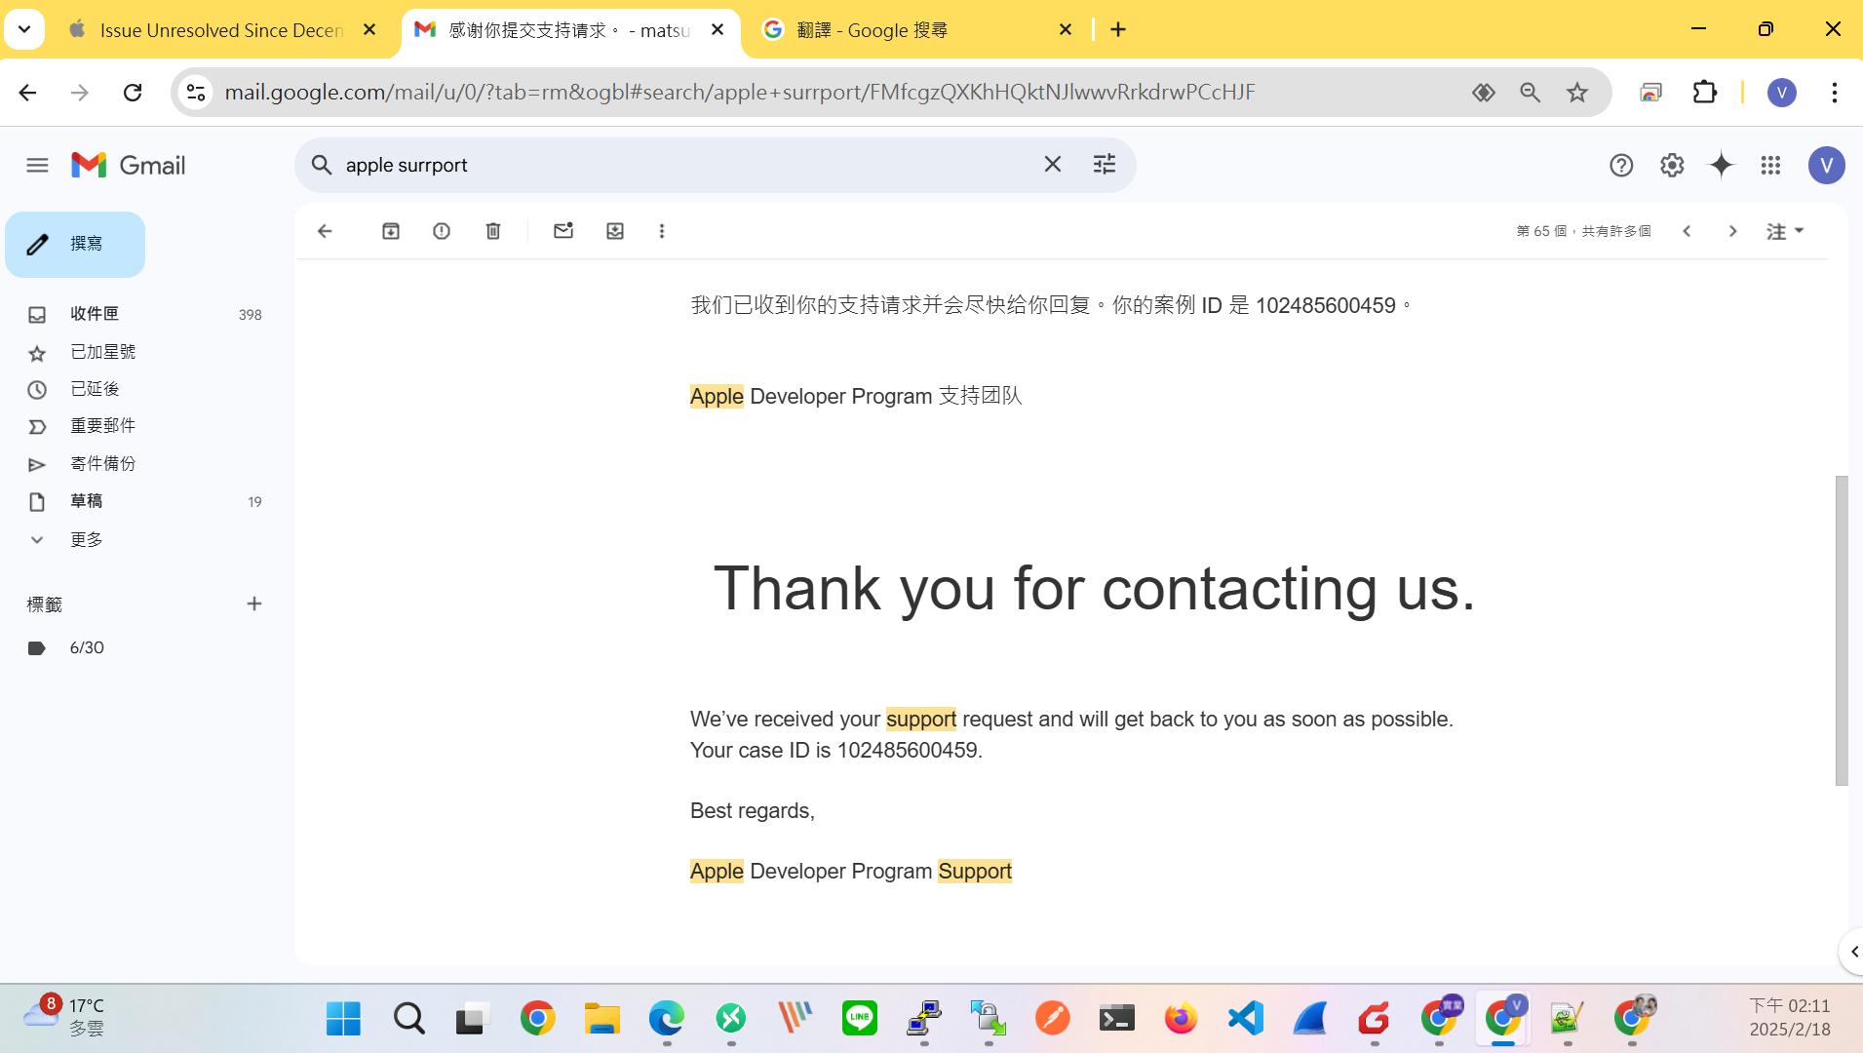Switch to Issue Unresolved Since December tab
This screenshot has width=1863, height=1053.
click(x=220, y=30)
